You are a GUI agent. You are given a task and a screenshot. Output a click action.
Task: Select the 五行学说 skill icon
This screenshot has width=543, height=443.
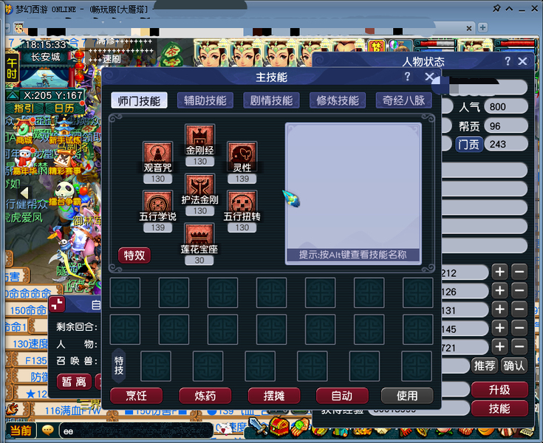157,202
